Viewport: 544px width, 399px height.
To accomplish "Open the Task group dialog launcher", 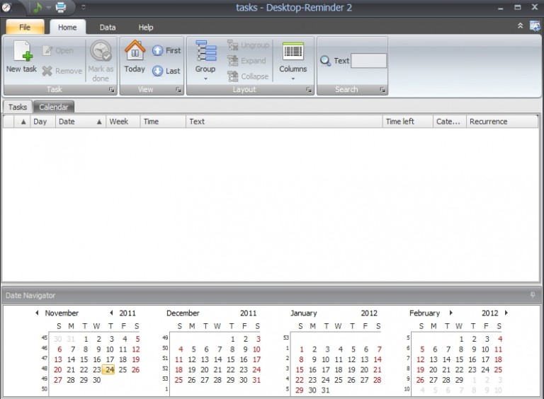I will pos(111,90).
